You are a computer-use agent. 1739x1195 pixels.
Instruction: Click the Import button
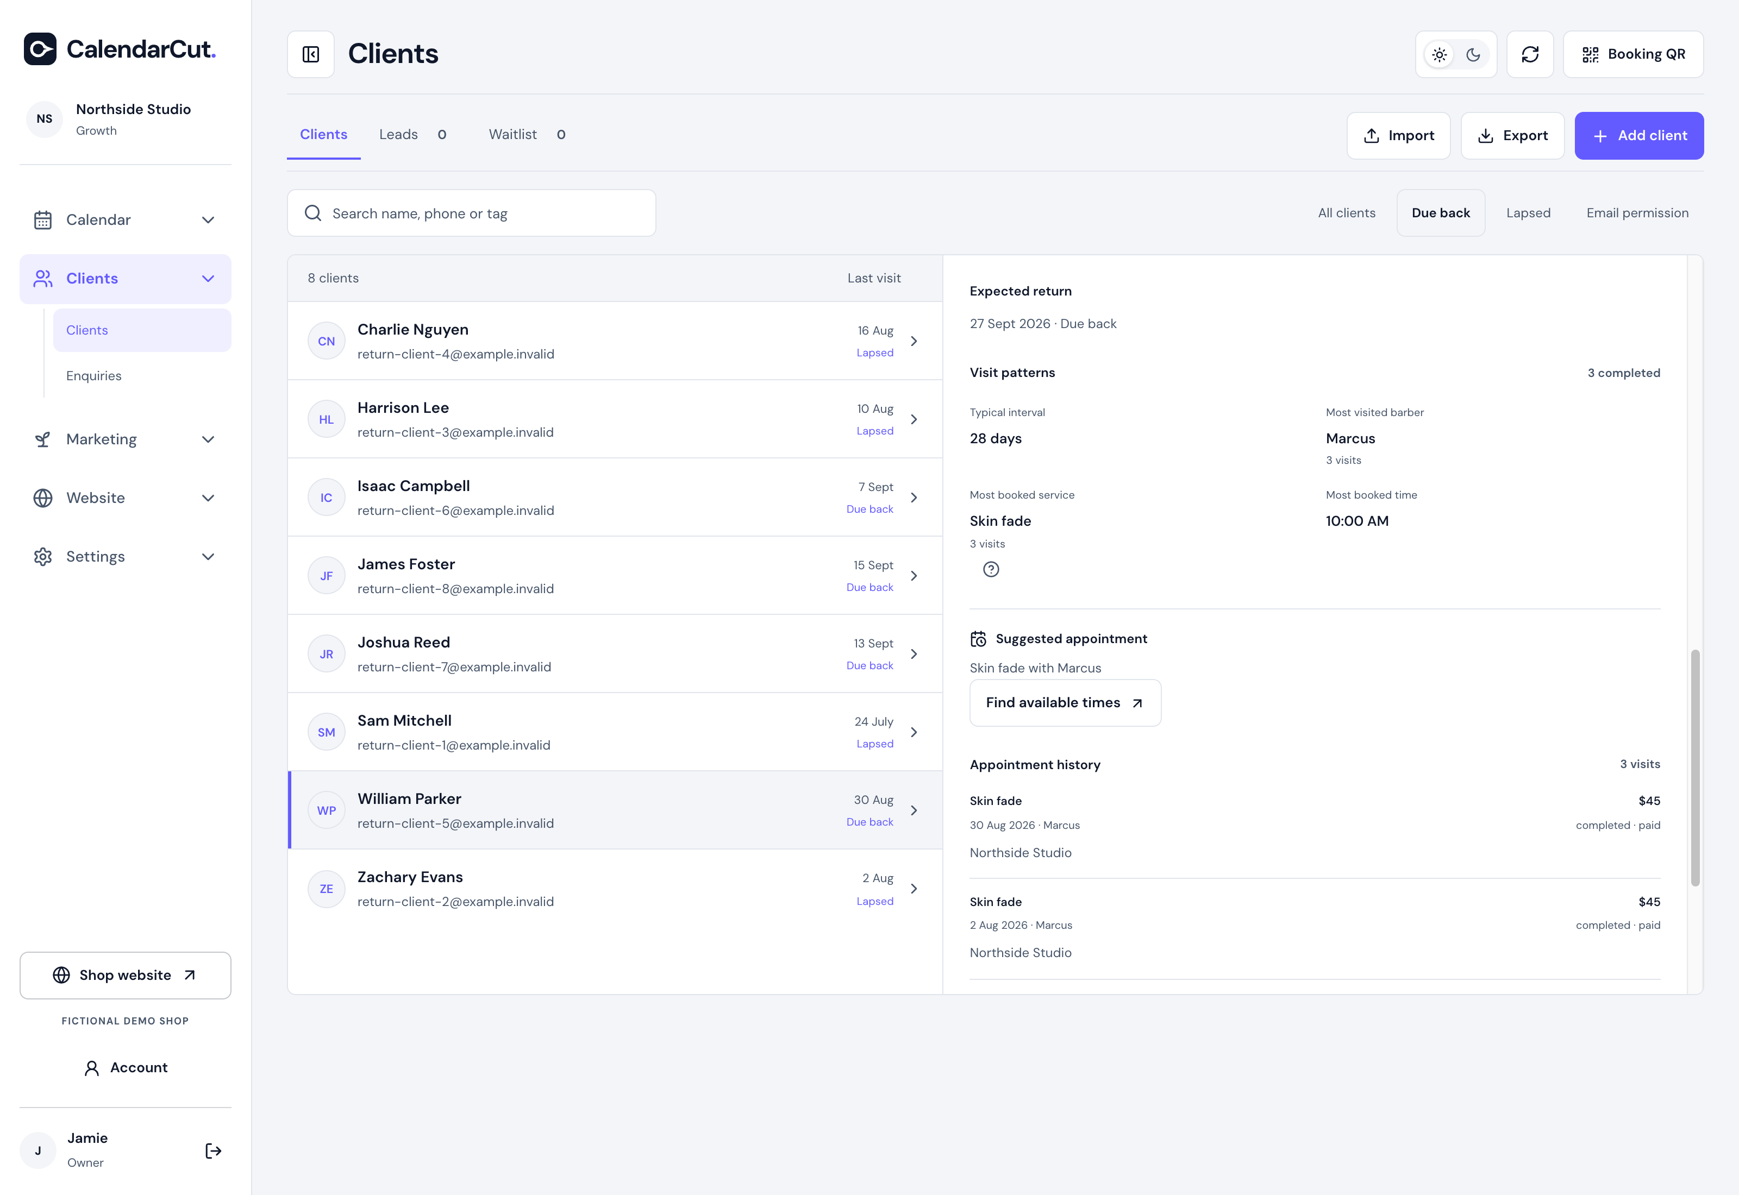click(x=1398, y=135)
